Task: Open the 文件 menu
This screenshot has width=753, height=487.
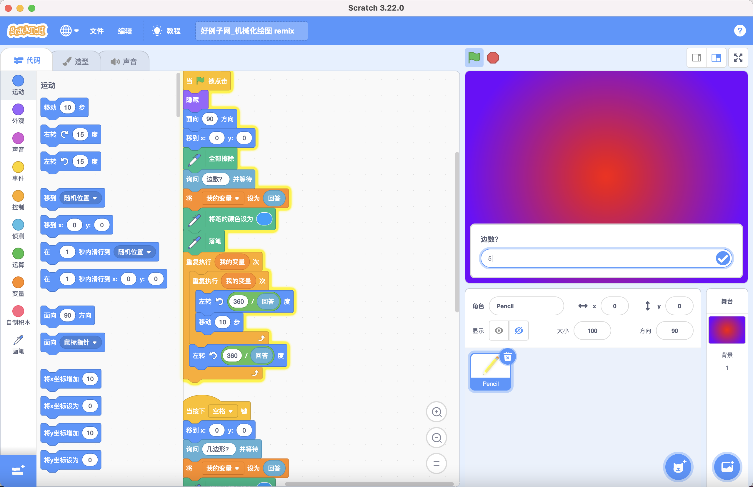Action: pos(96,31)
